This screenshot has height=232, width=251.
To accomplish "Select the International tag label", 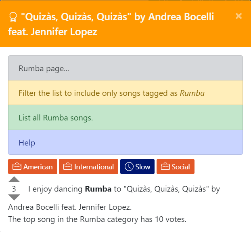I will (94, 167).
